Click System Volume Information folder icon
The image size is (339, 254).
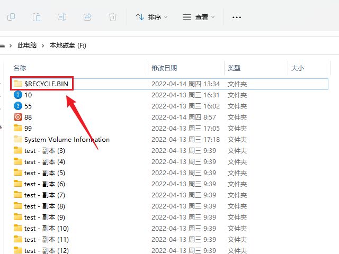(18, 139)
